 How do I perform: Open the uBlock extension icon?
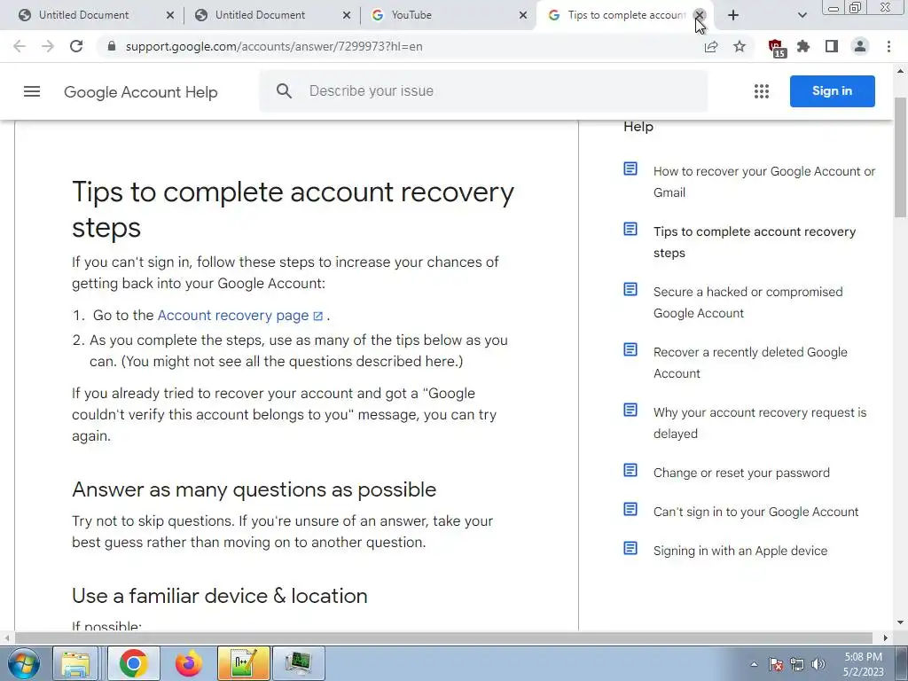(776, 48)
